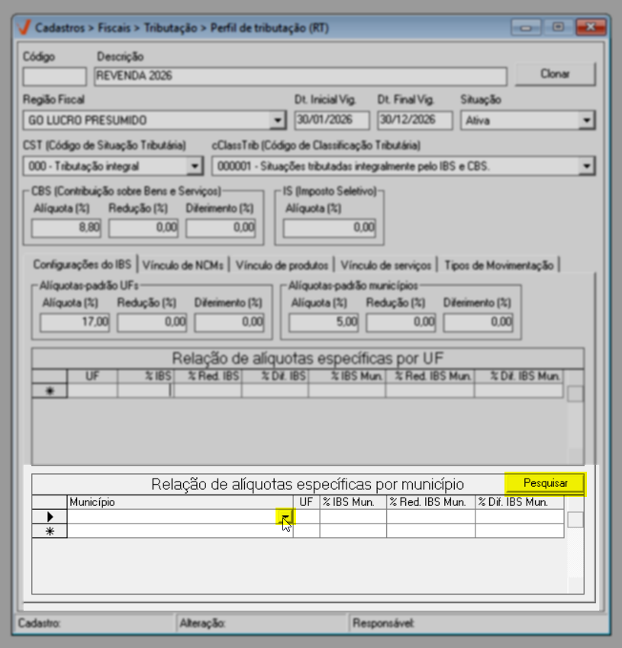Viewport: 622px width, 648px height.
Task: Click the % Dif. IBS column header
Action: point(276,376)
